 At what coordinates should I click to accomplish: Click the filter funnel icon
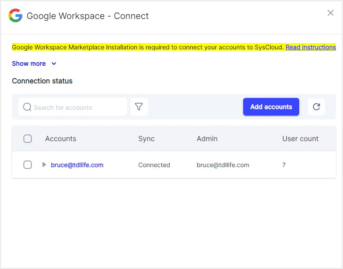pos(139,107)
